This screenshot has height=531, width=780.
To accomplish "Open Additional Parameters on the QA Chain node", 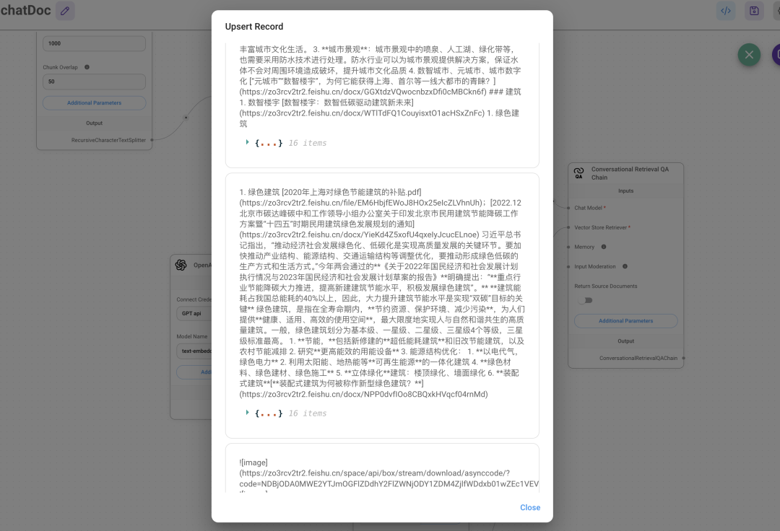I will 625,320.
